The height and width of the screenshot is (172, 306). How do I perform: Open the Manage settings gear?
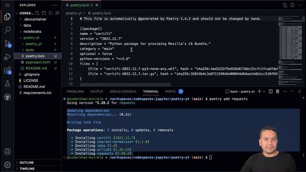[8, 165]
